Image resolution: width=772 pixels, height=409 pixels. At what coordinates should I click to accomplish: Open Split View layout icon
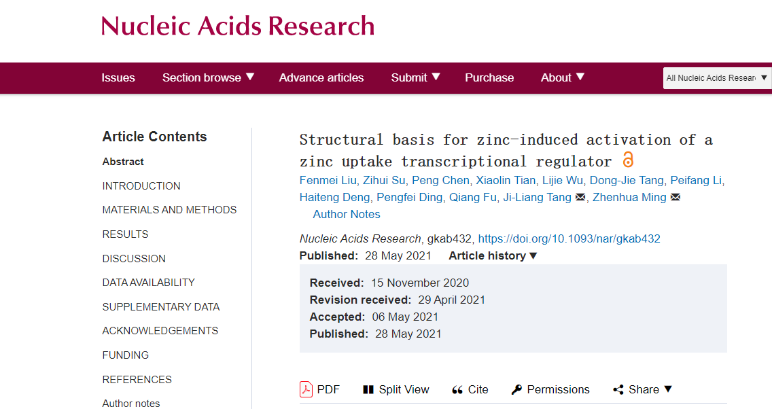[x=368, y=389]
